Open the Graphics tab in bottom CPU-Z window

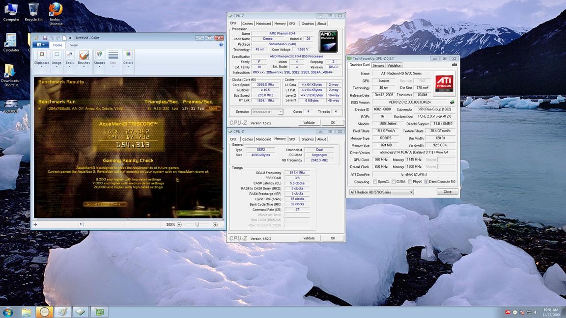308,139
